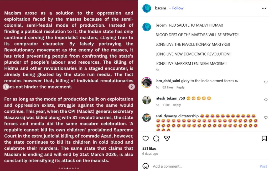Follow the bscem_ account
269x171 pixels.
point(178,8)
